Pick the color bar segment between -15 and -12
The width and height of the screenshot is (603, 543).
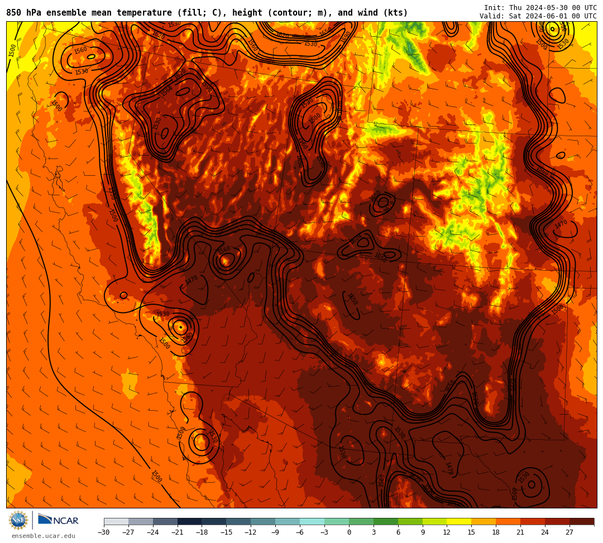point(239,521)
